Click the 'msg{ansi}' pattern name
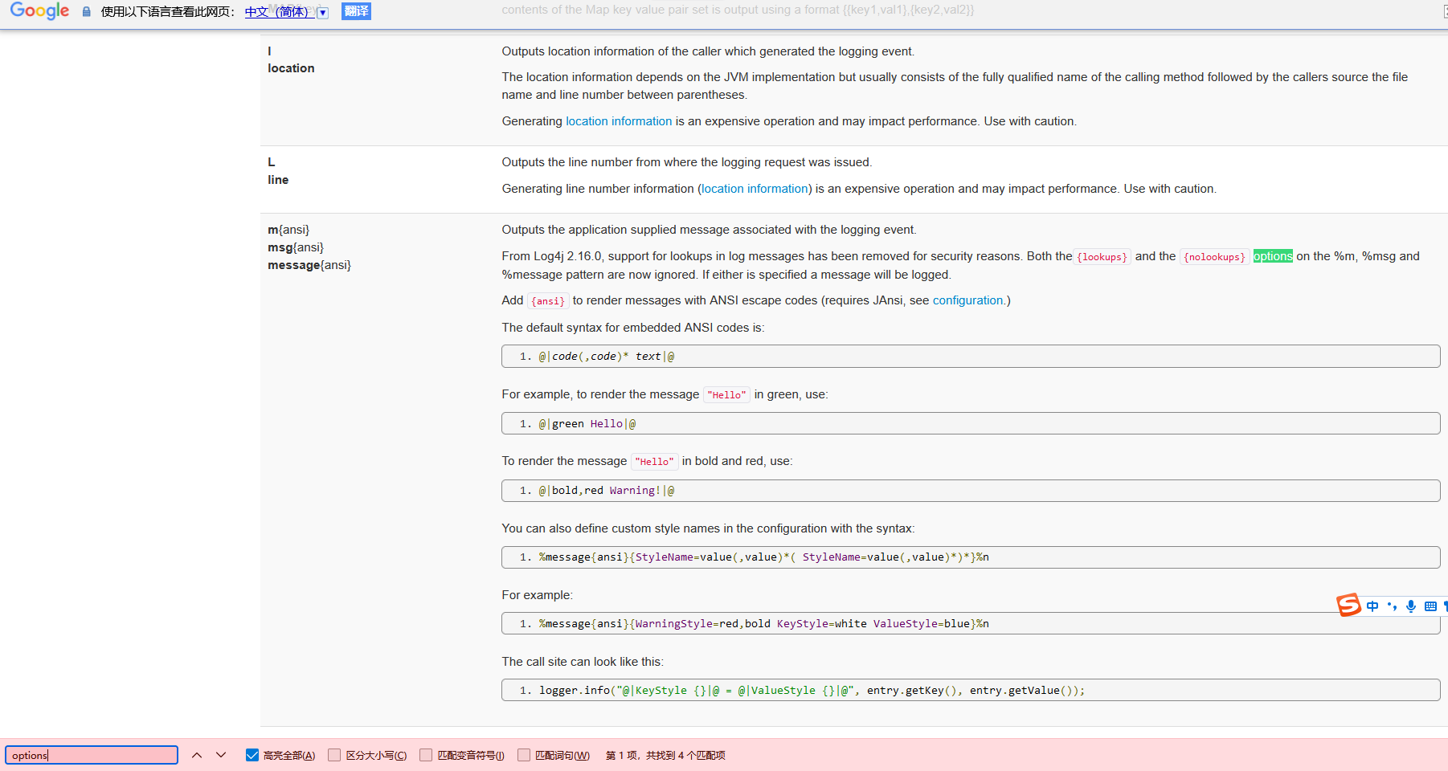This screenshot has width=1448, height=771. tap(296, 247)
